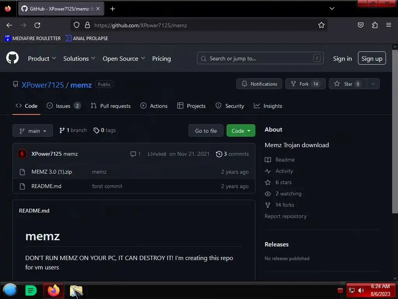
Task: View the 2 watching link
Action: coord(283,194)
